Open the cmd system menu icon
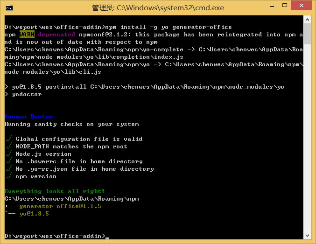Screen dimensions: 316x244 9,7
